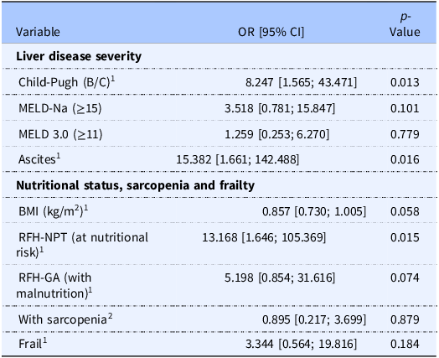Click the Child-Pugh (B/C) row label
The width and height of the screenshot is (439, 358).
(x=65, y=82)
